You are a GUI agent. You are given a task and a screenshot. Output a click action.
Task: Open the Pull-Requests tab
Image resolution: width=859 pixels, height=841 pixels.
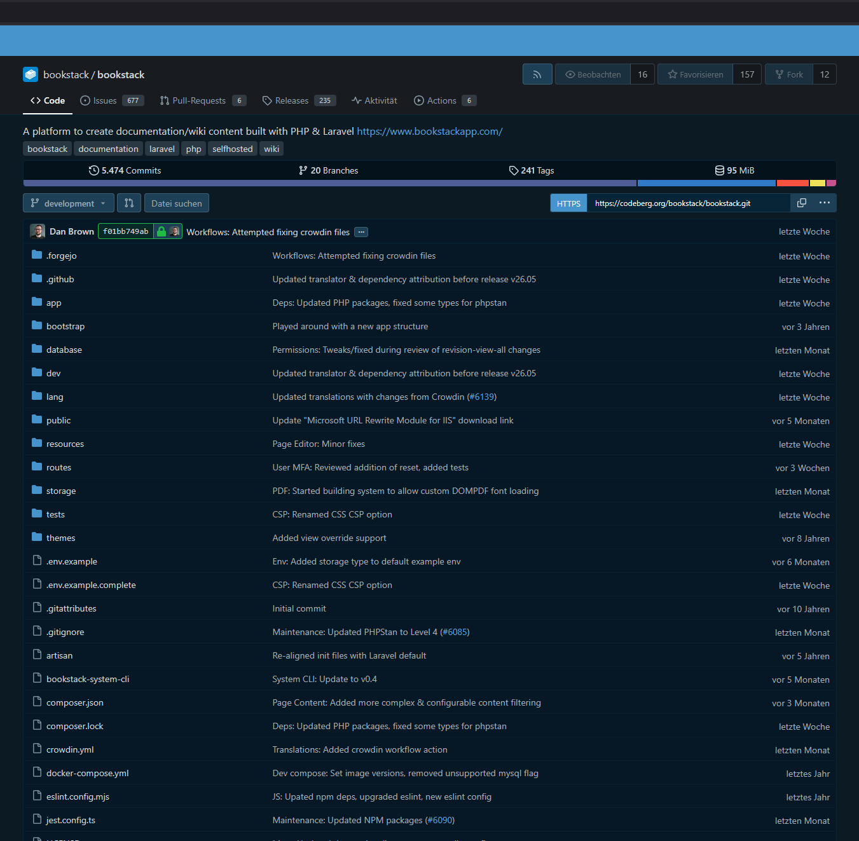[203, 100]
